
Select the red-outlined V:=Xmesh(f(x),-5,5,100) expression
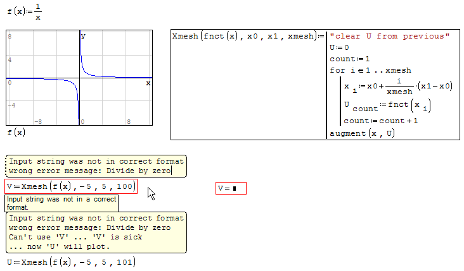tap(70, 186)
